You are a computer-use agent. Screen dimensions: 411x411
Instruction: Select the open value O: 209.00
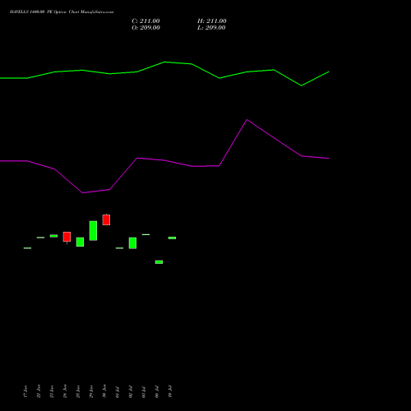[145, 28]
